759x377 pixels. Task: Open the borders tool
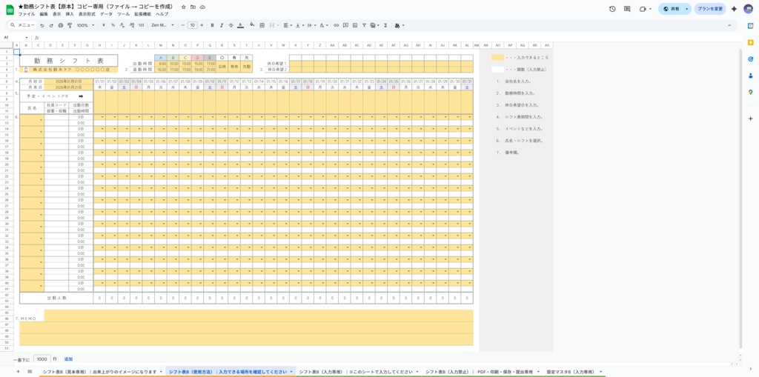click(262, 25)
